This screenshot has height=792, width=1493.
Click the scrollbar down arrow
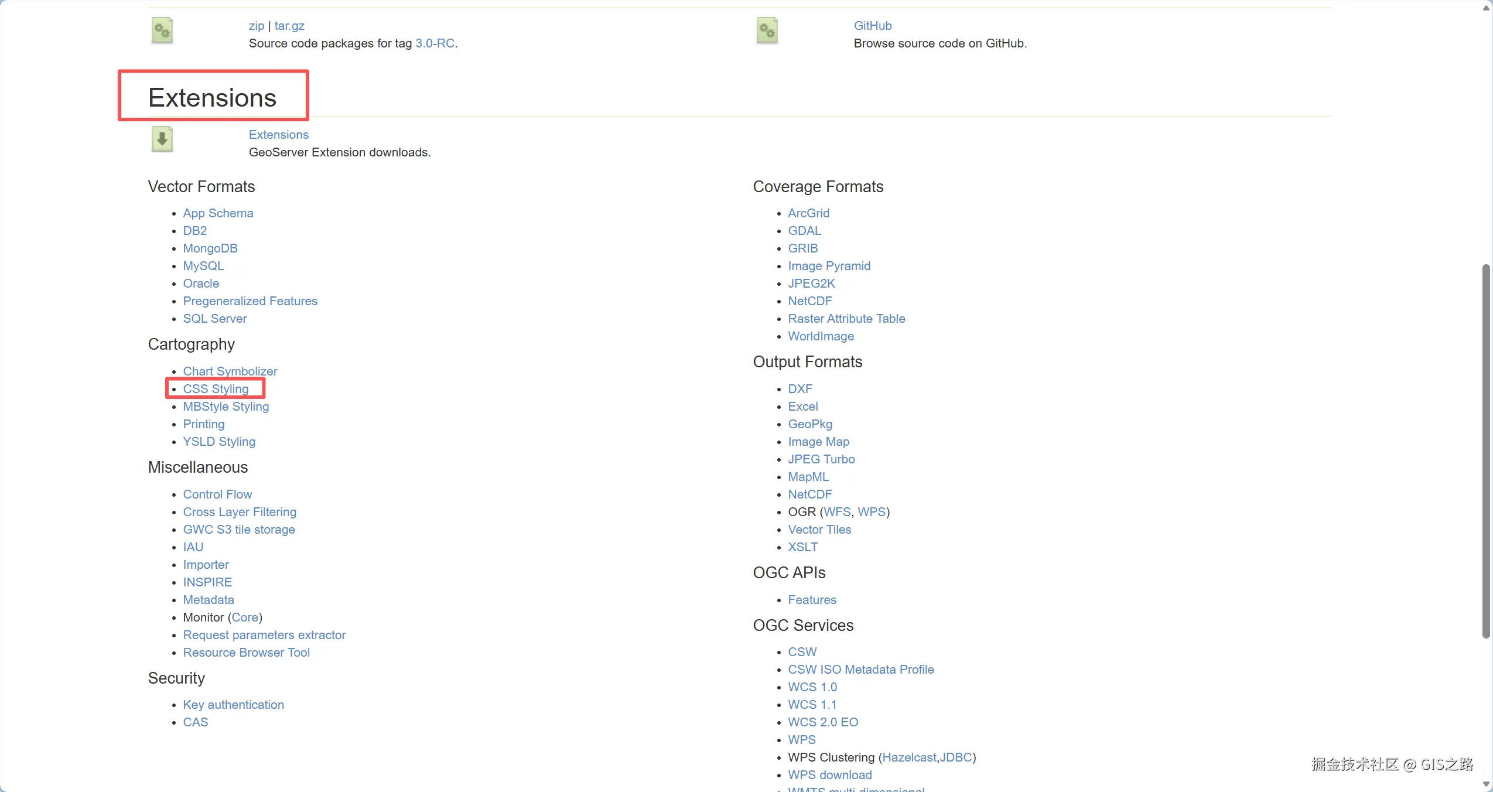coord(1486,784)
